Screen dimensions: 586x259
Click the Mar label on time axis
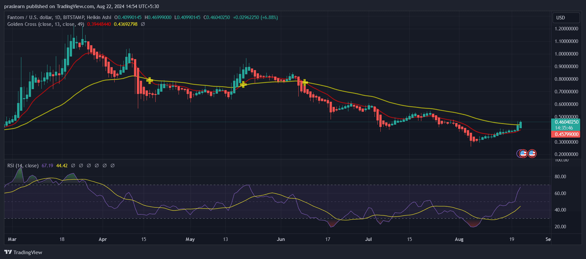coord(12,239)
